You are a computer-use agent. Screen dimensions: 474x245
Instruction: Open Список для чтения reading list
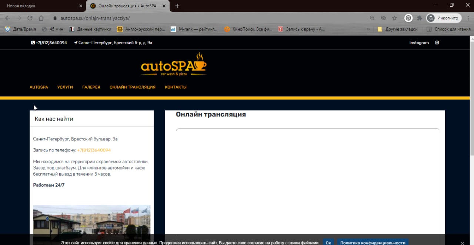point(448,29)
